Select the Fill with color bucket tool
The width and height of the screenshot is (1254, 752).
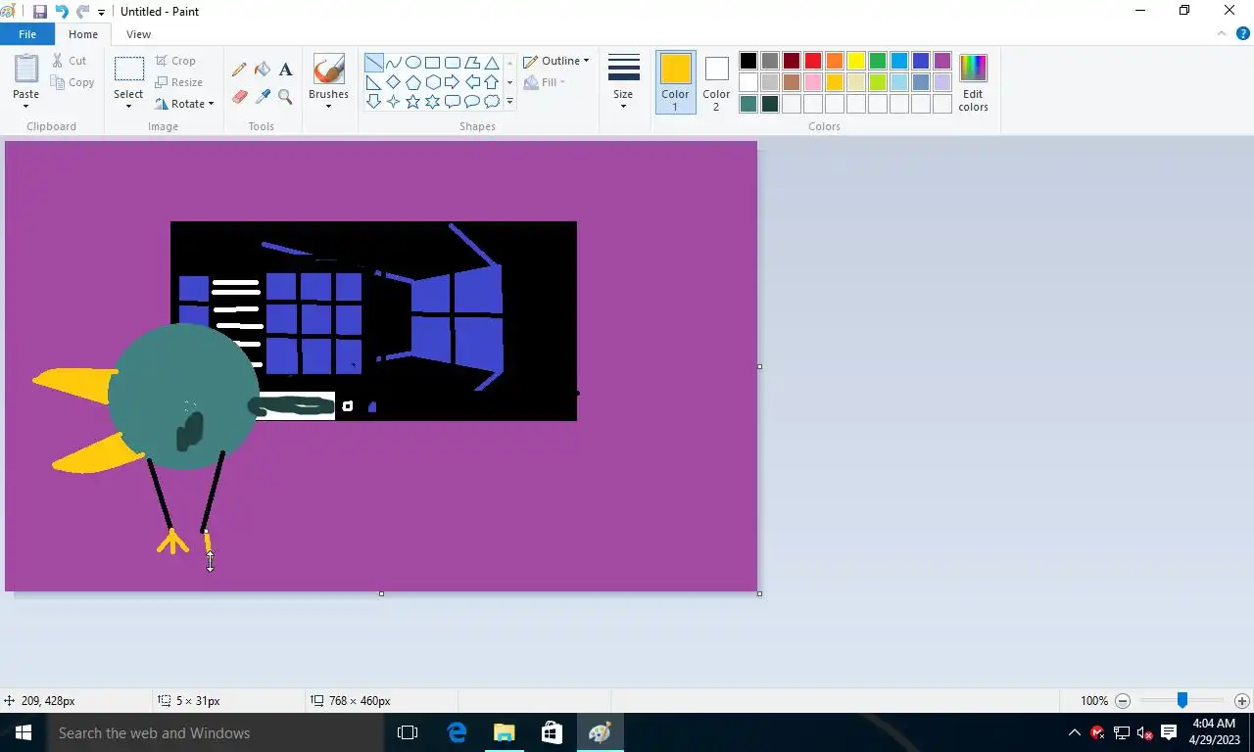[x=263, y=70]
